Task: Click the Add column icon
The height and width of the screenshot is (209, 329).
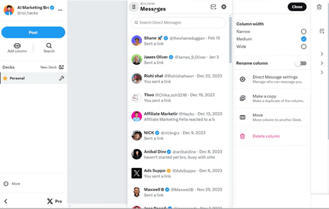Action: click(17, 45)
